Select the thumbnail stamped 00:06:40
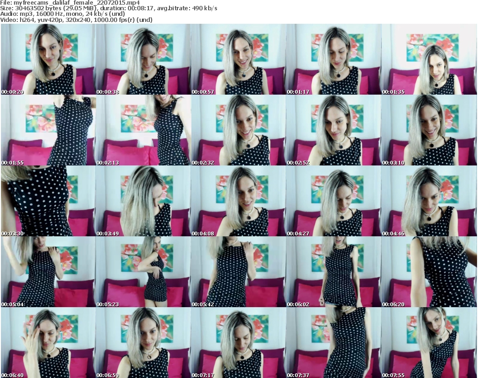The width and height of the screenshot is (478, 378). pyautogui.click(x=48, y=343)
